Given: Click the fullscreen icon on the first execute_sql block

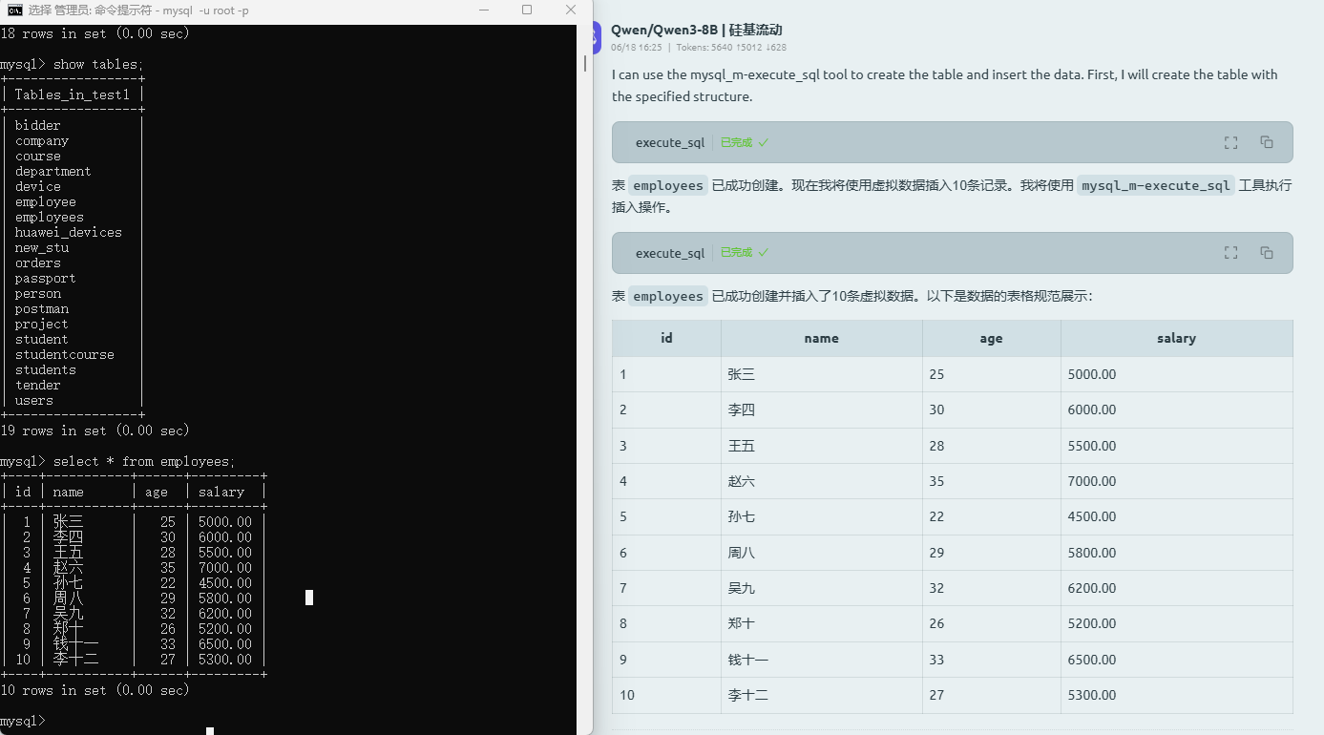Looking at the screenshot, I should (x=1230, y=141).
